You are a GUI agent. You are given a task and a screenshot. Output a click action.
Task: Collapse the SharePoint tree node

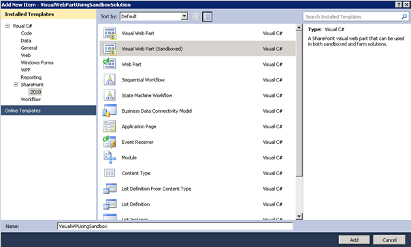[16, 84]
